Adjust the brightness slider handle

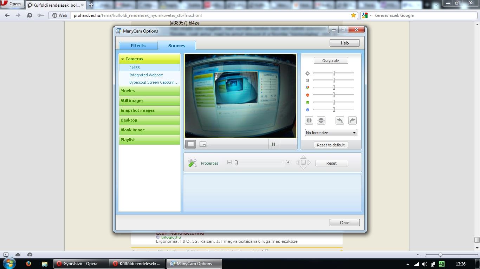point(334,73)
